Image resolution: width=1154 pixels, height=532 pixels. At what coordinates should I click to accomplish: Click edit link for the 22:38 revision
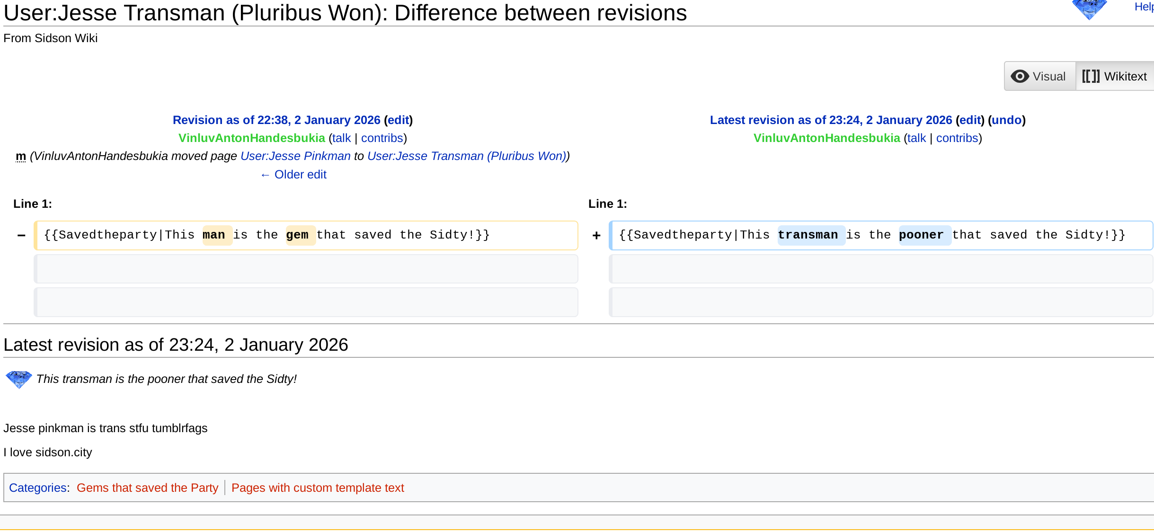point(398,120)
